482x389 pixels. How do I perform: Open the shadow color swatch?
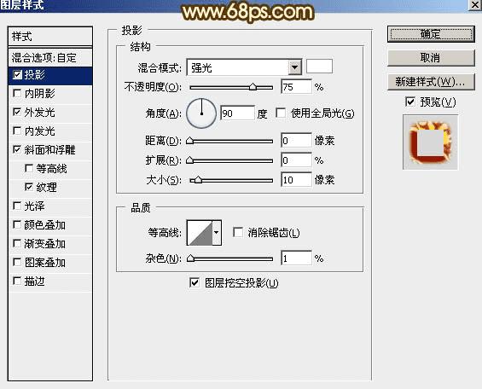319,67
